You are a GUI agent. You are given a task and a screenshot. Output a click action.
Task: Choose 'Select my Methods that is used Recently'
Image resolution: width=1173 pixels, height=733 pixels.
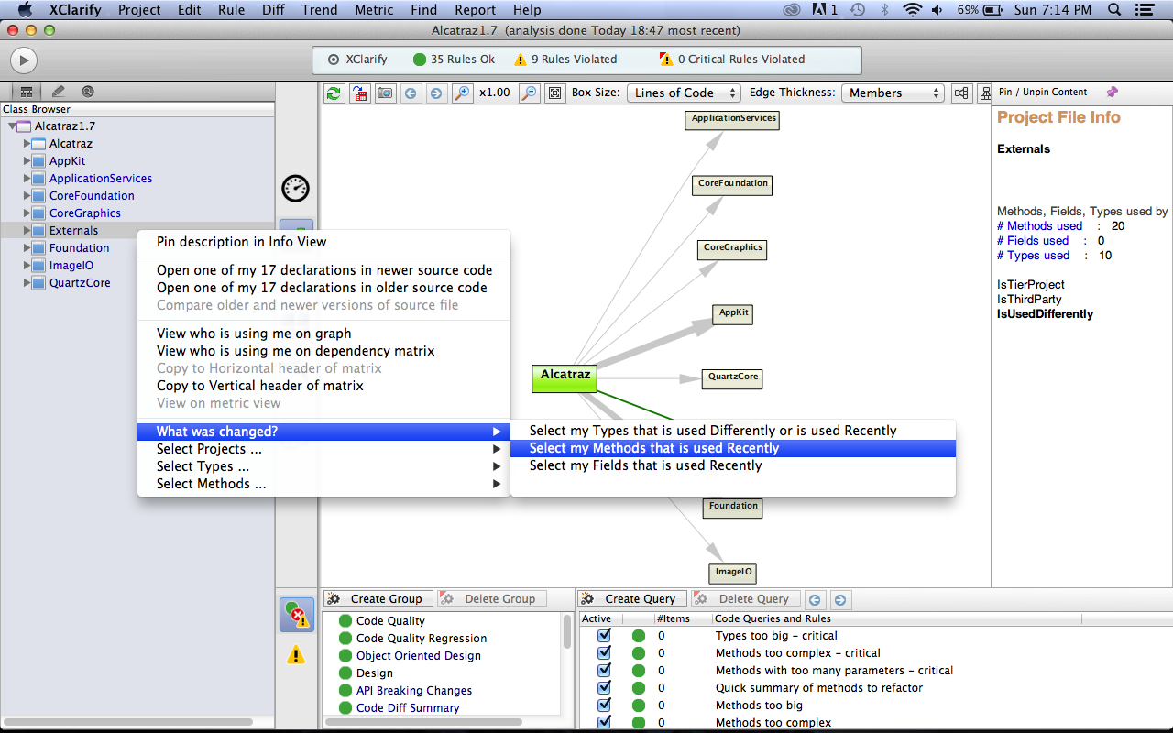click(x=733, y=448)
